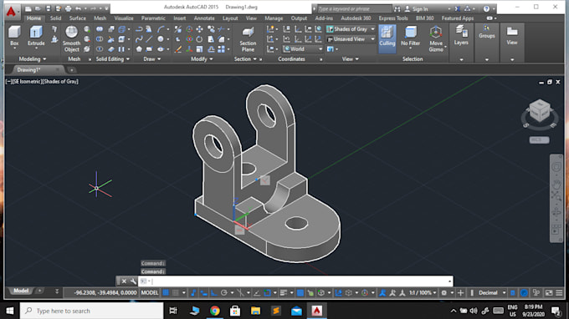Open the AutoCAD application menu logo

click(11, 11)
